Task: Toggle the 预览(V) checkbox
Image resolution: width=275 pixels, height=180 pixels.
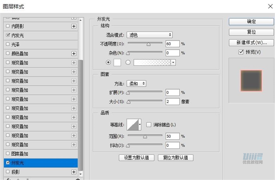Action: point(241,52)
